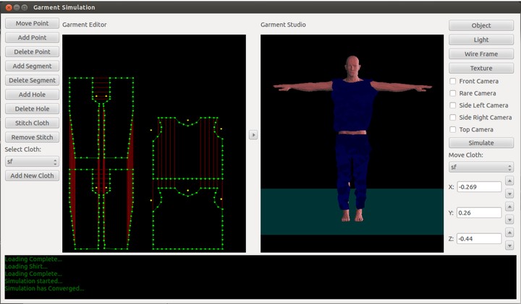Click the Y coordinate input field

(x=479, y=213)
